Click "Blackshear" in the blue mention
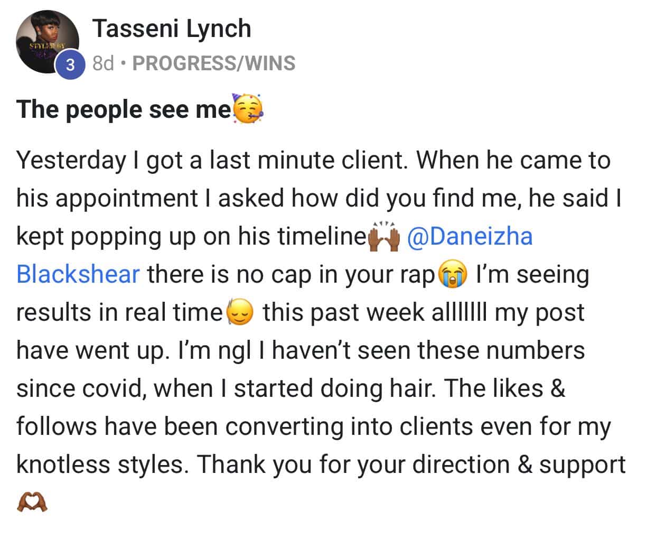656x539 pixels. click(x=78, y=274)
